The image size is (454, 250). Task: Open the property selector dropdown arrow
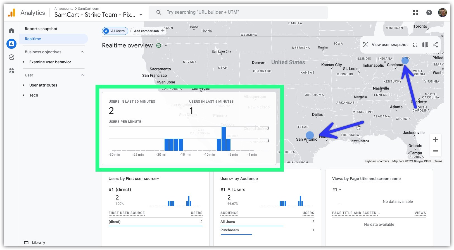point(141,15)
